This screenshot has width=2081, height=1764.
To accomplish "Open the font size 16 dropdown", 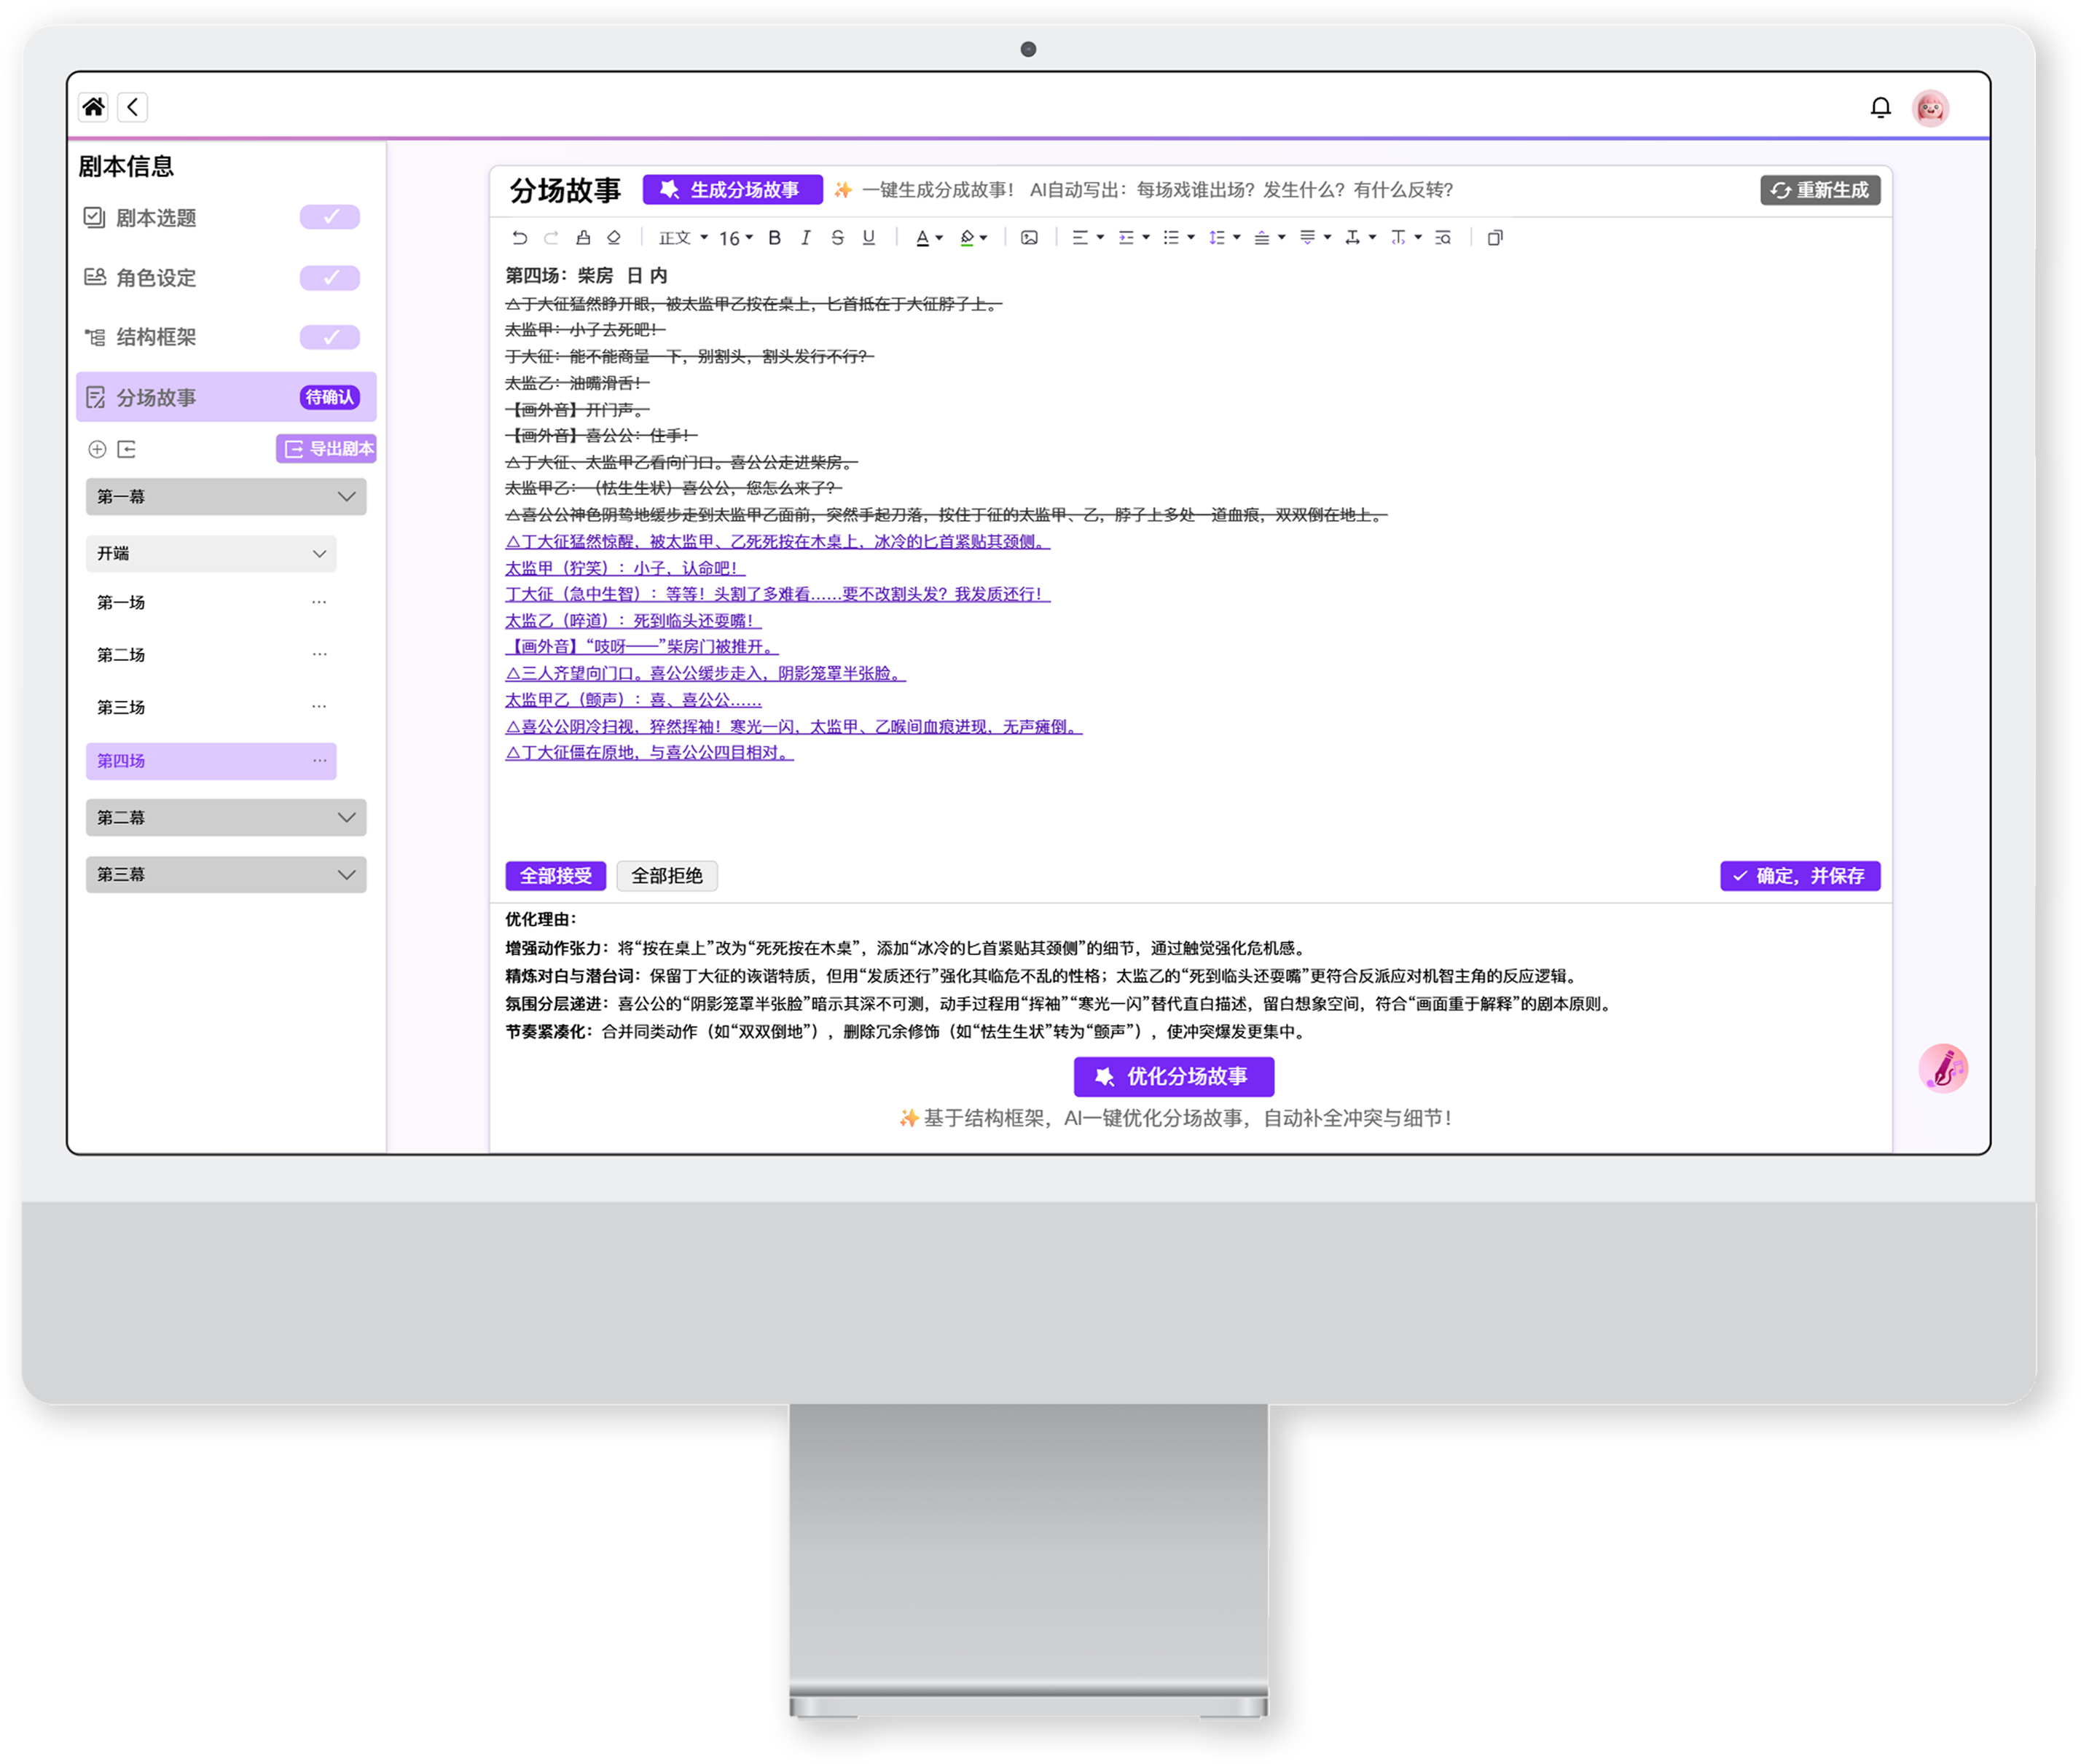I will click(x=736, y=238).
